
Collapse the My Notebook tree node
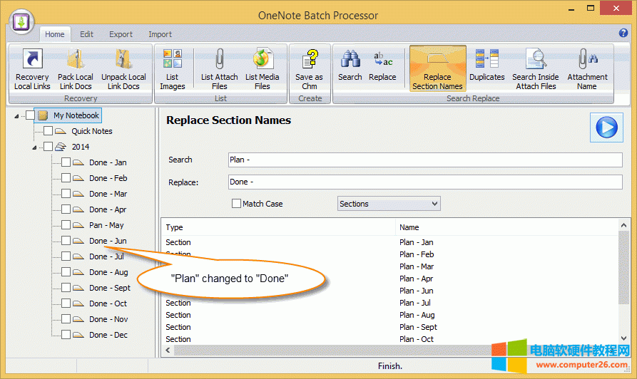pyautogui.click(x=16, y=115)
